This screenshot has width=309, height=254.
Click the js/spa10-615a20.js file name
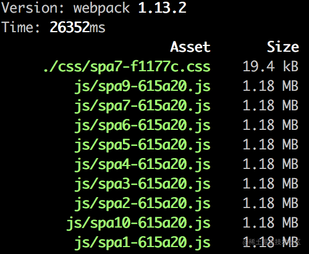(x=138, y=223)
